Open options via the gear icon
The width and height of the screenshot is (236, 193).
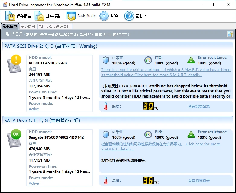[104, 16]
